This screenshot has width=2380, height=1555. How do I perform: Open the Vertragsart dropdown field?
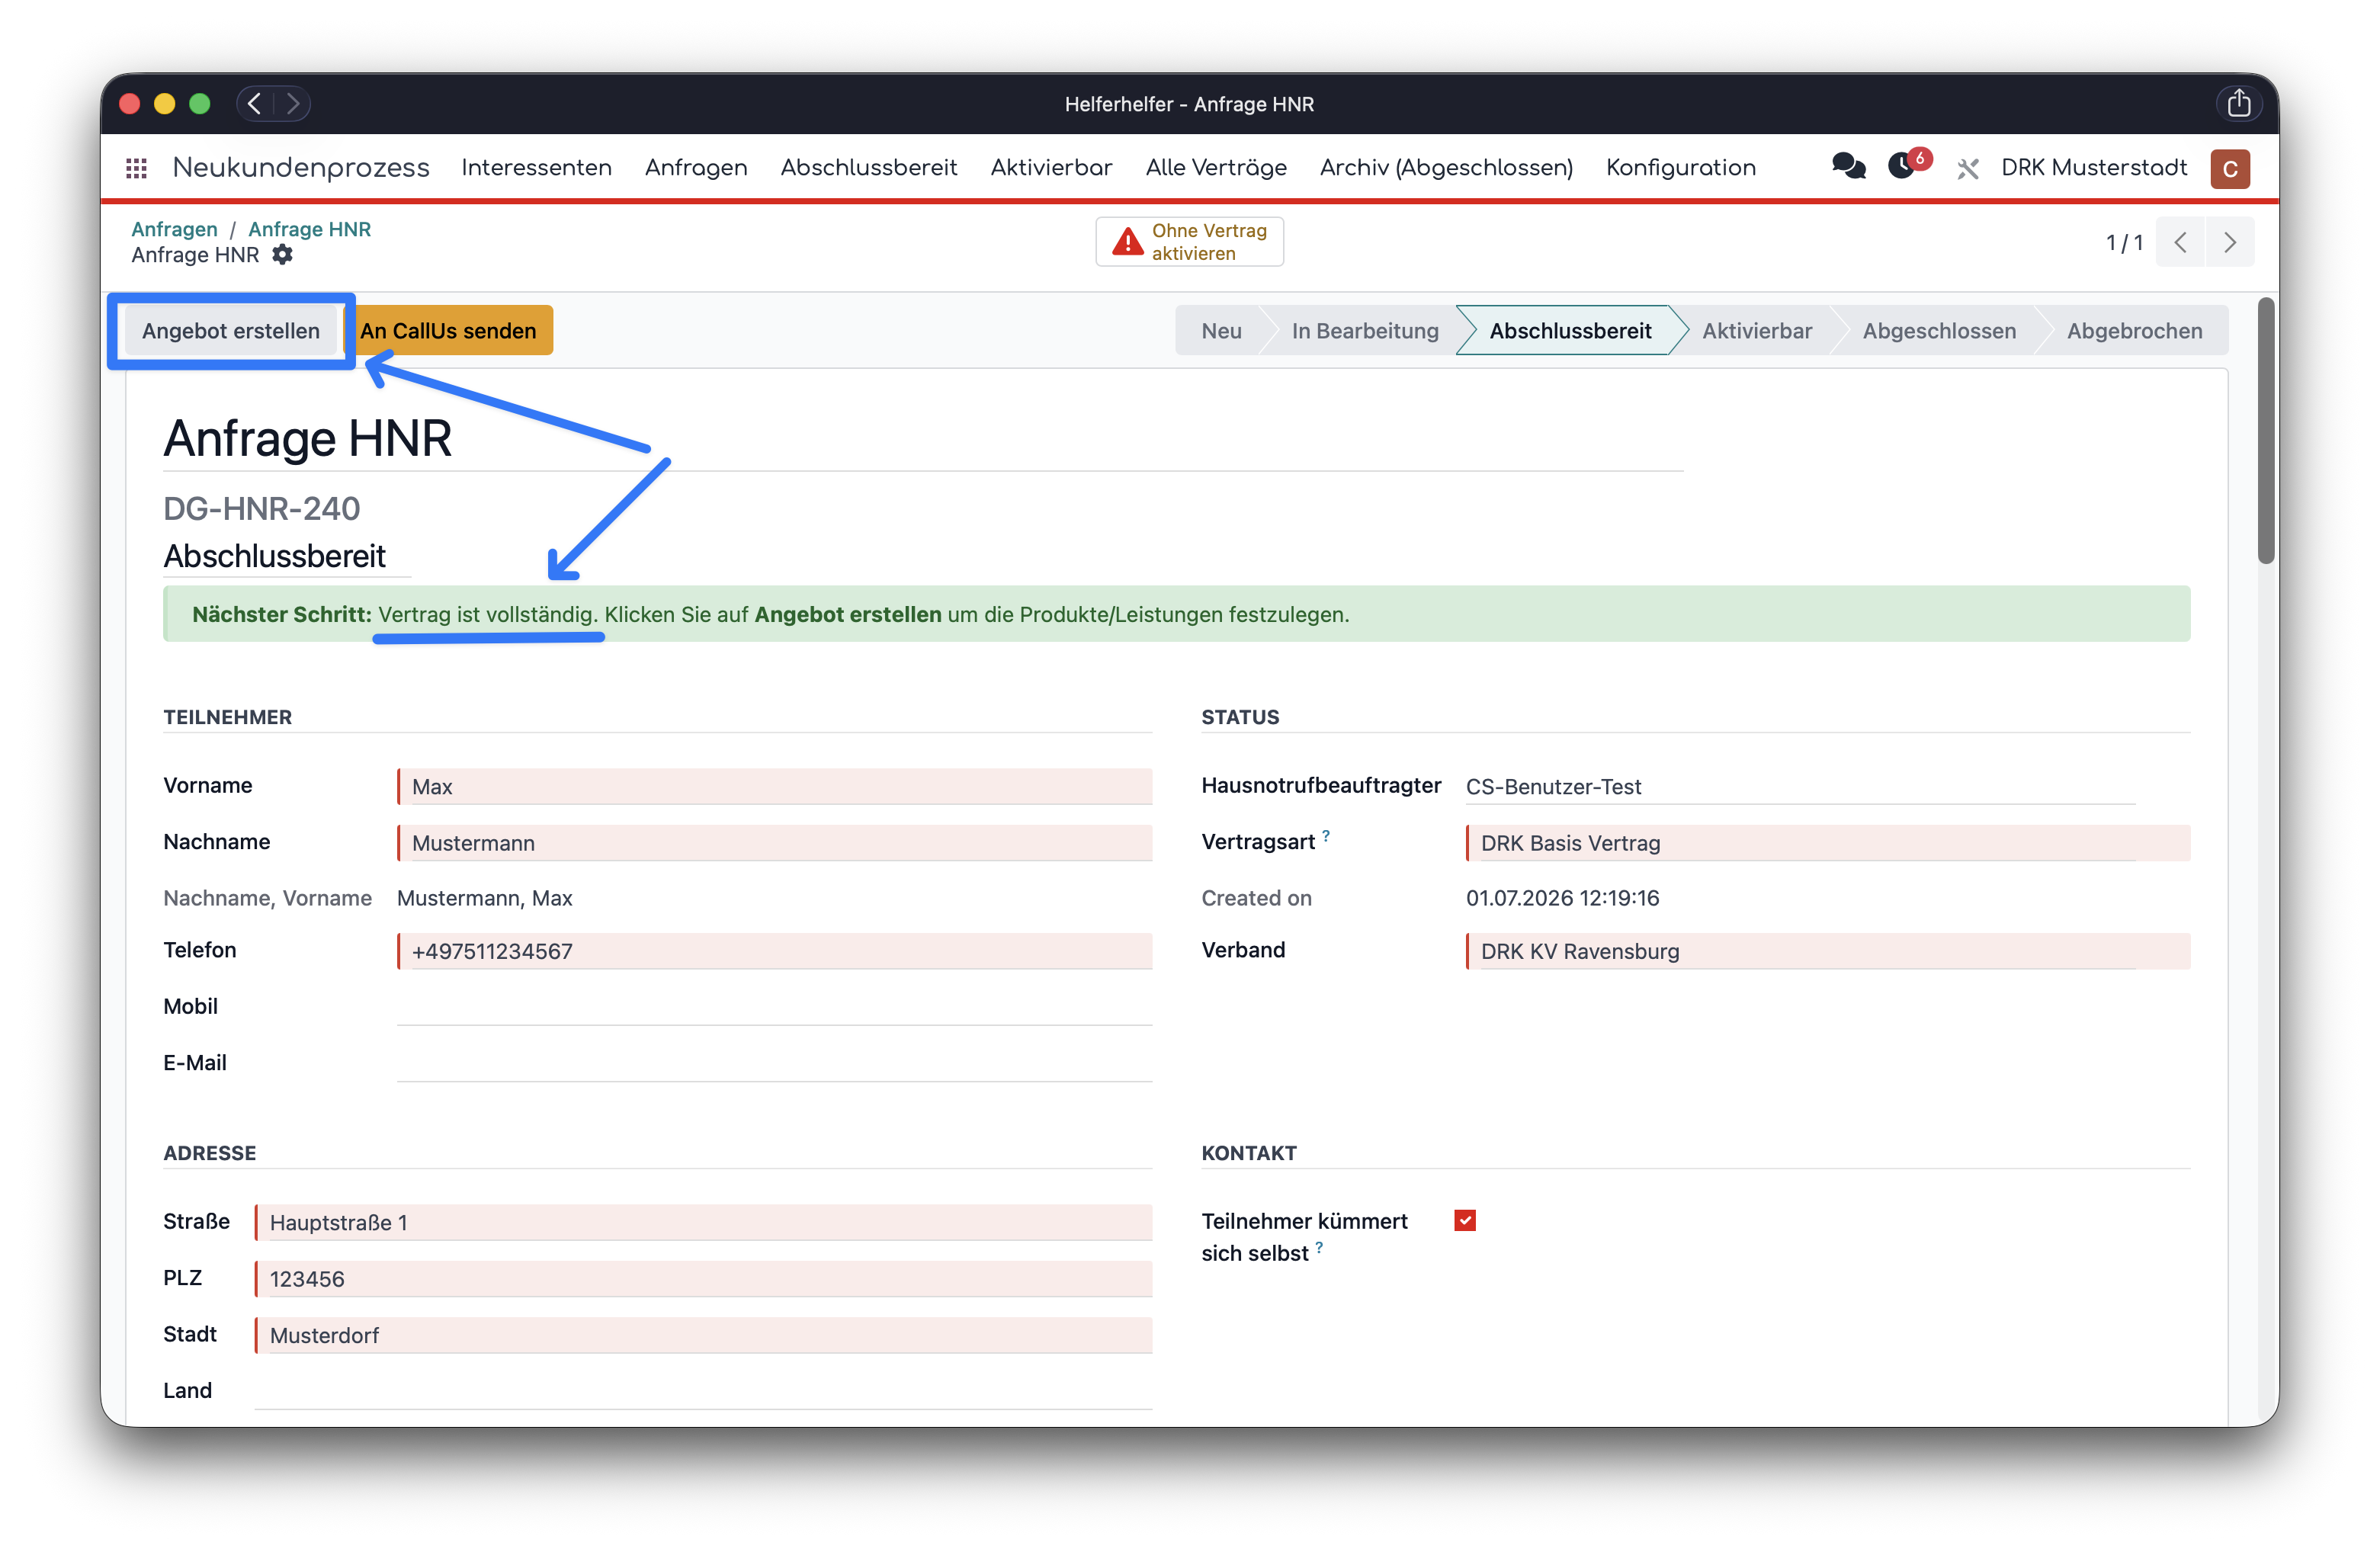pos(1827,842)
